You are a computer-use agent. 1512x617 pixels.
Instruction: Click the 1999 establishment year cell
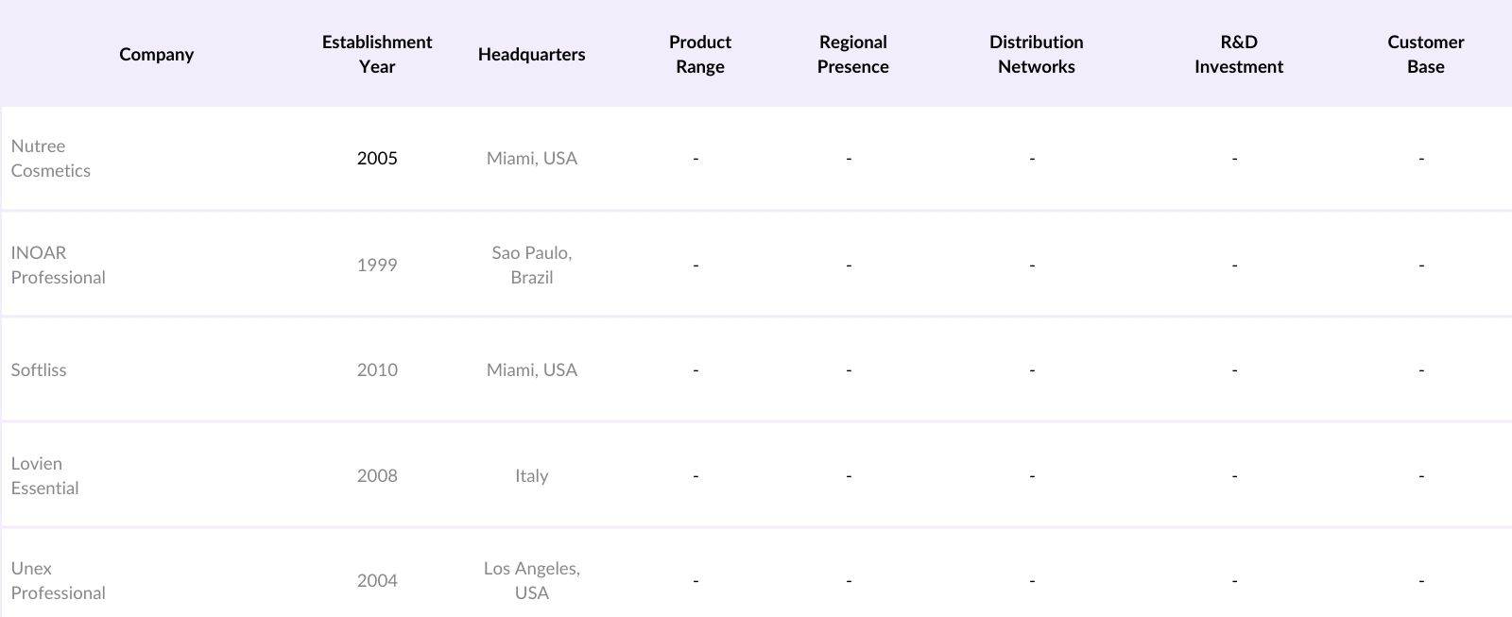click(377, 266)
